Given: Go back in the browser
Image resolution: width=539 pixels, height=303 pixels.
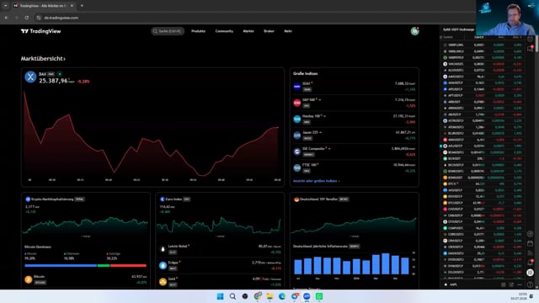Looking at the screenshot, I should [7, 18].
